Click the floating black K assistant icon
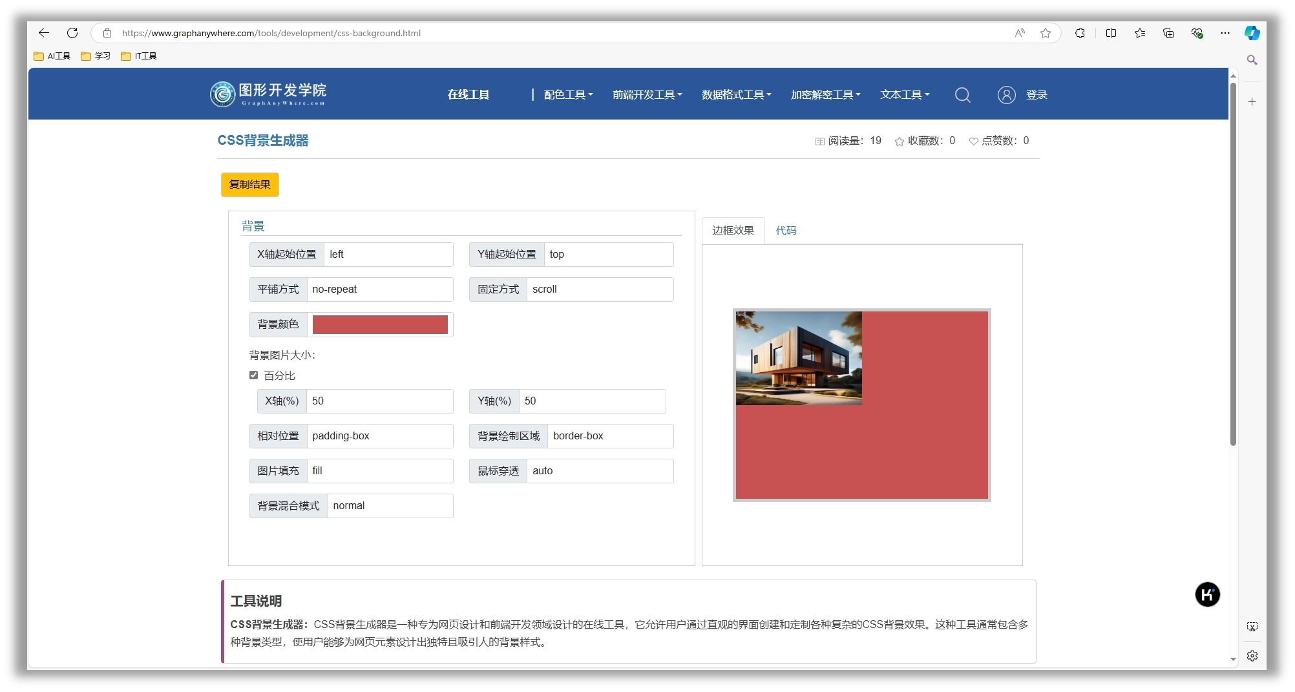Viewport: 1295px width, 692px height. click(x=1207, y=594)
